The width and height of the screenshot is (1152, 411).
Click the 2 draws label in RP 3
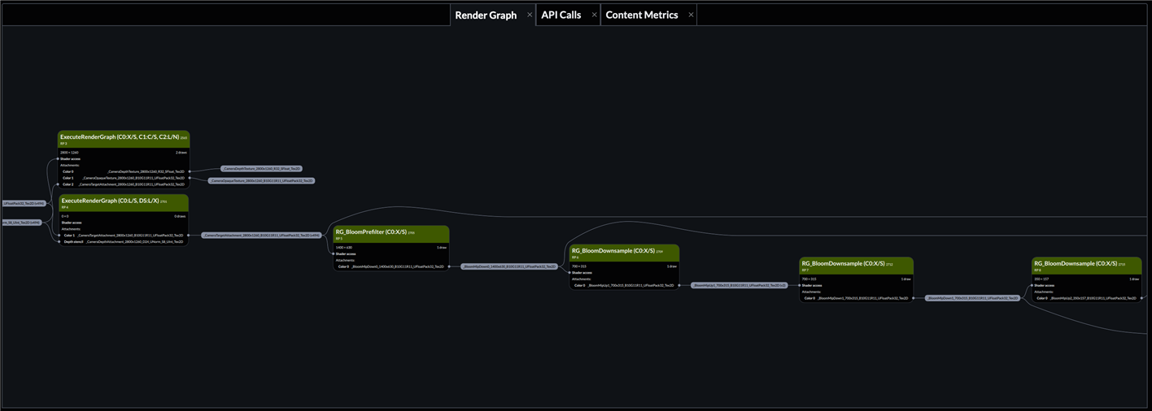(181, 152)
